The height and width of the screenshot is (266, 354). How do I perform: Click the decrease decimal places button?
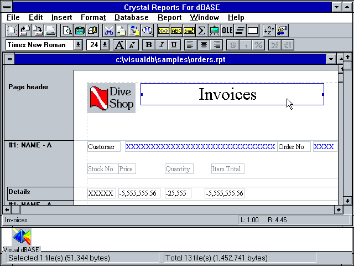pyautogui.click(x=288, y=45)
